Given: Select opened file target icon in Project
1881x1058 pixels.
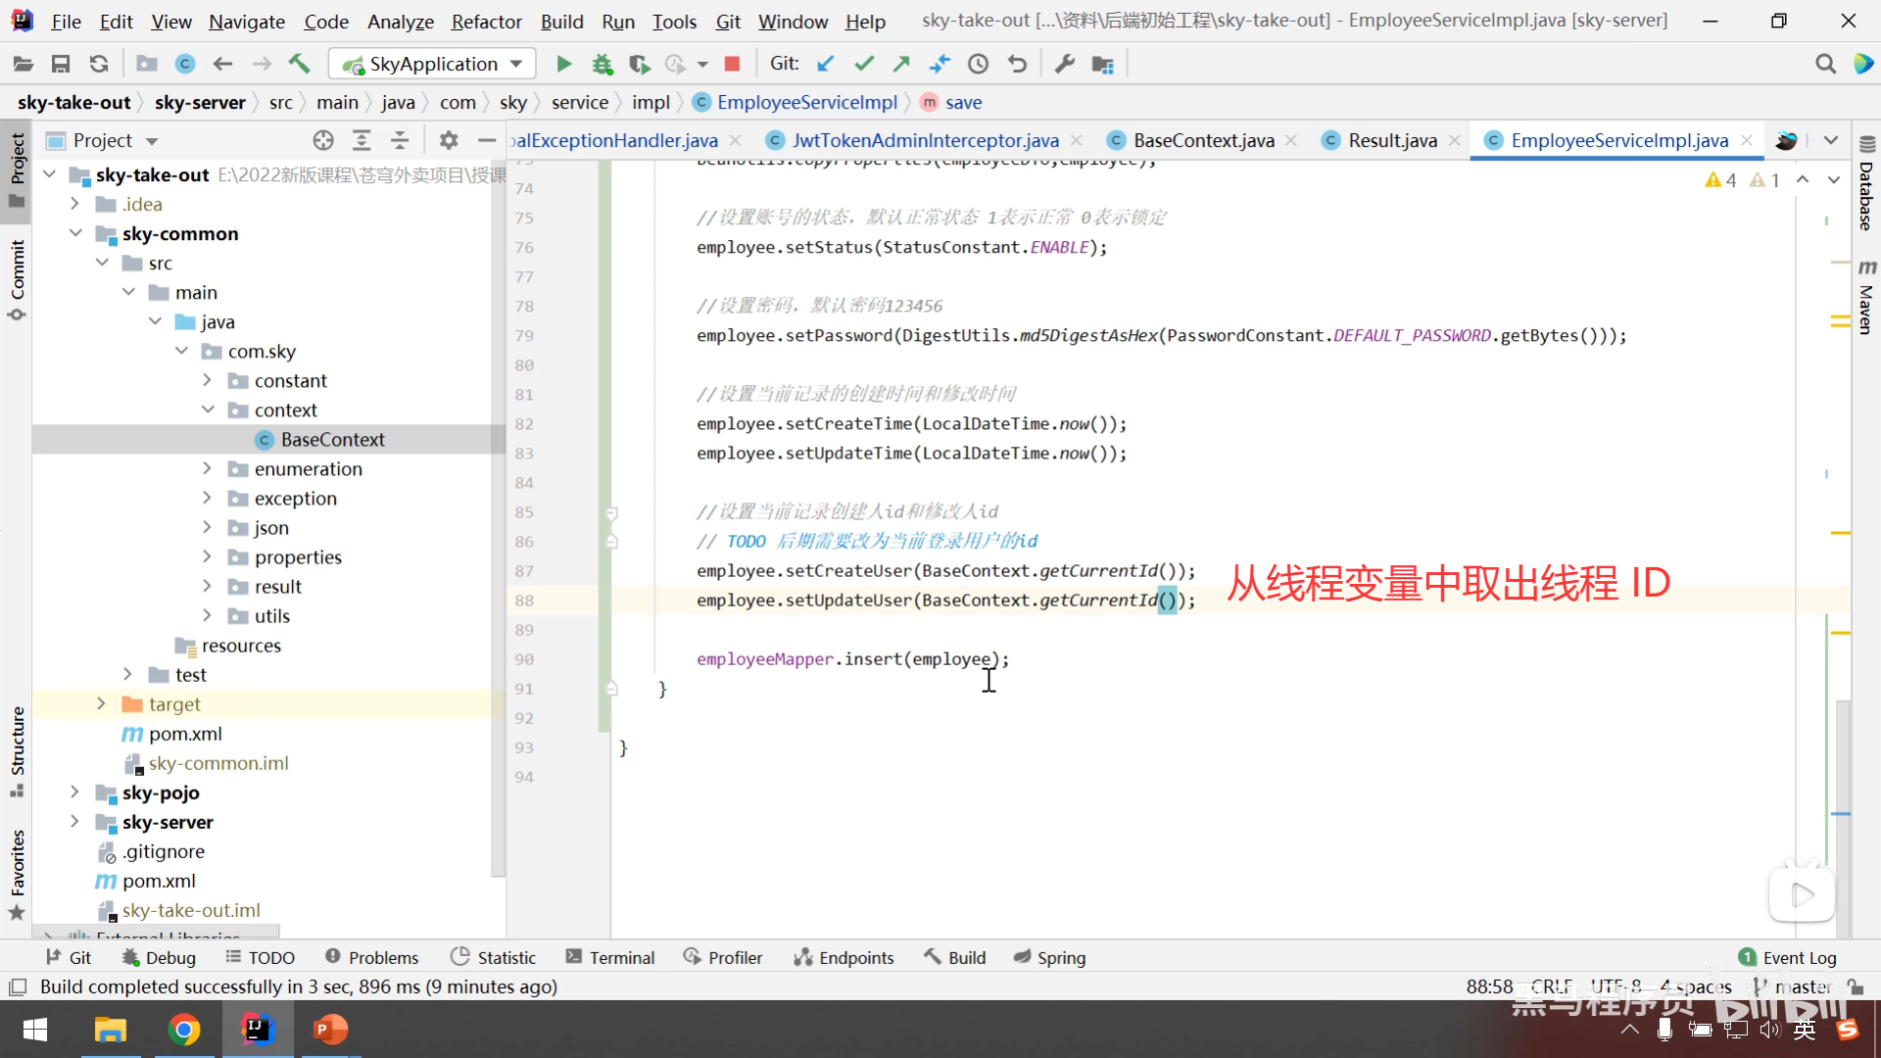Looking at the screenshot, I should [323, 140].
